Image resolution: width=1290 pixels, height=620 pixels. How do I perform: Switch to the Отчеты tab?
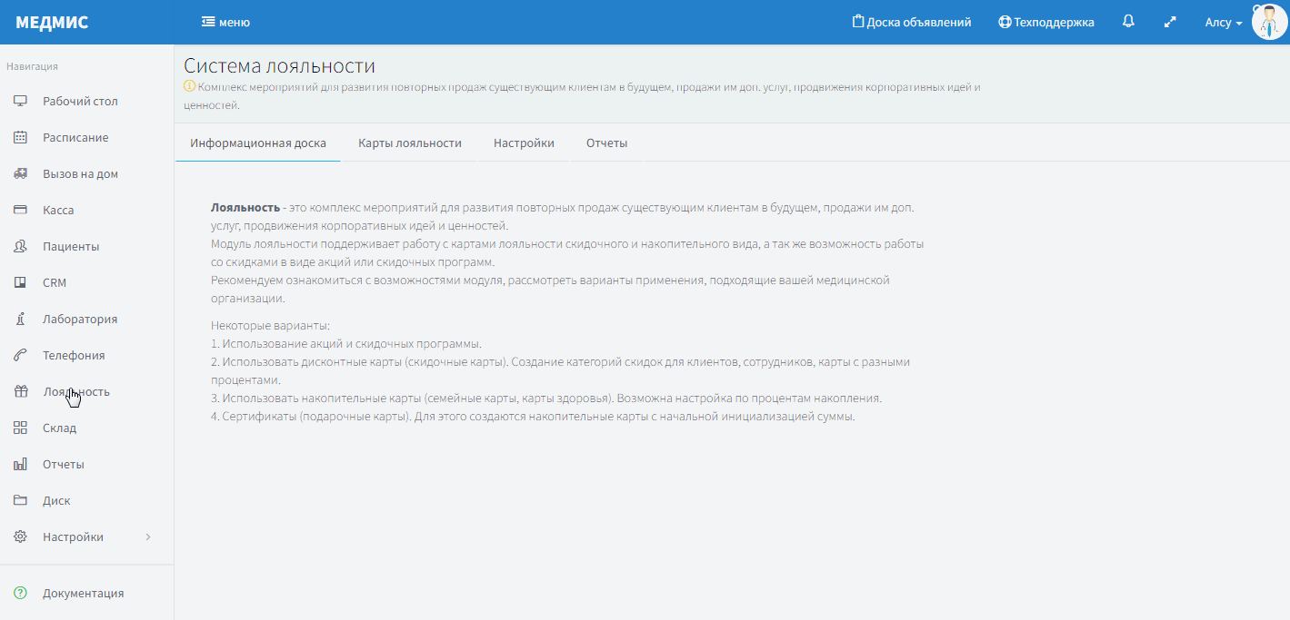click(x=606, y=143)
